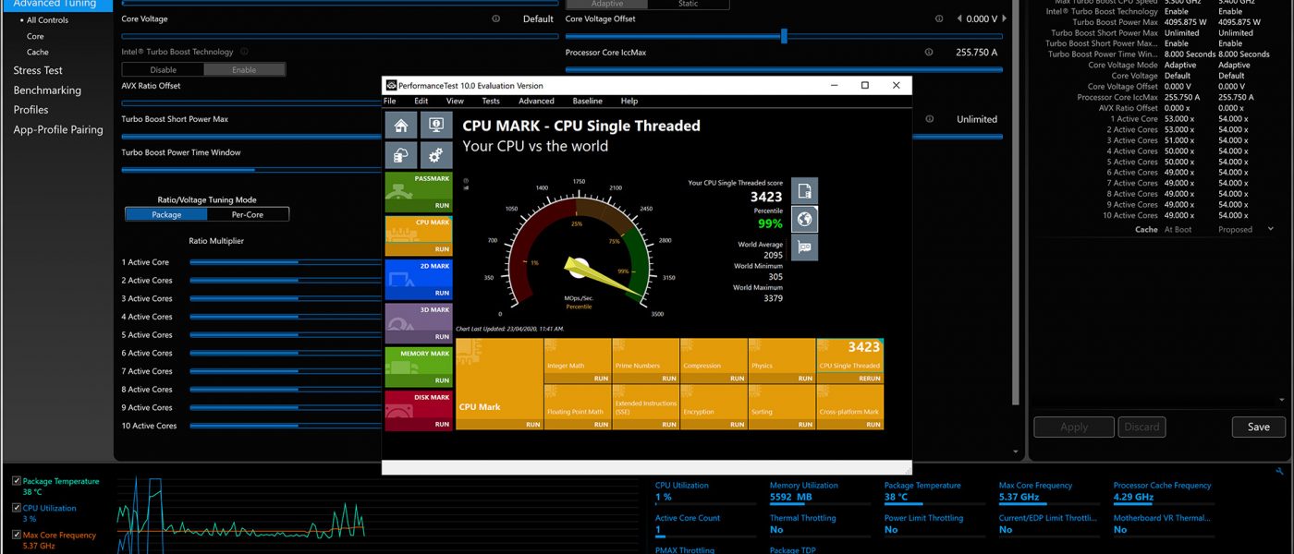
Task: Select Core under Advanced Tuning
Action: 35,36
